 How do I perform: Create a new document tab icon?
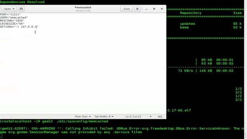(21, 9)
